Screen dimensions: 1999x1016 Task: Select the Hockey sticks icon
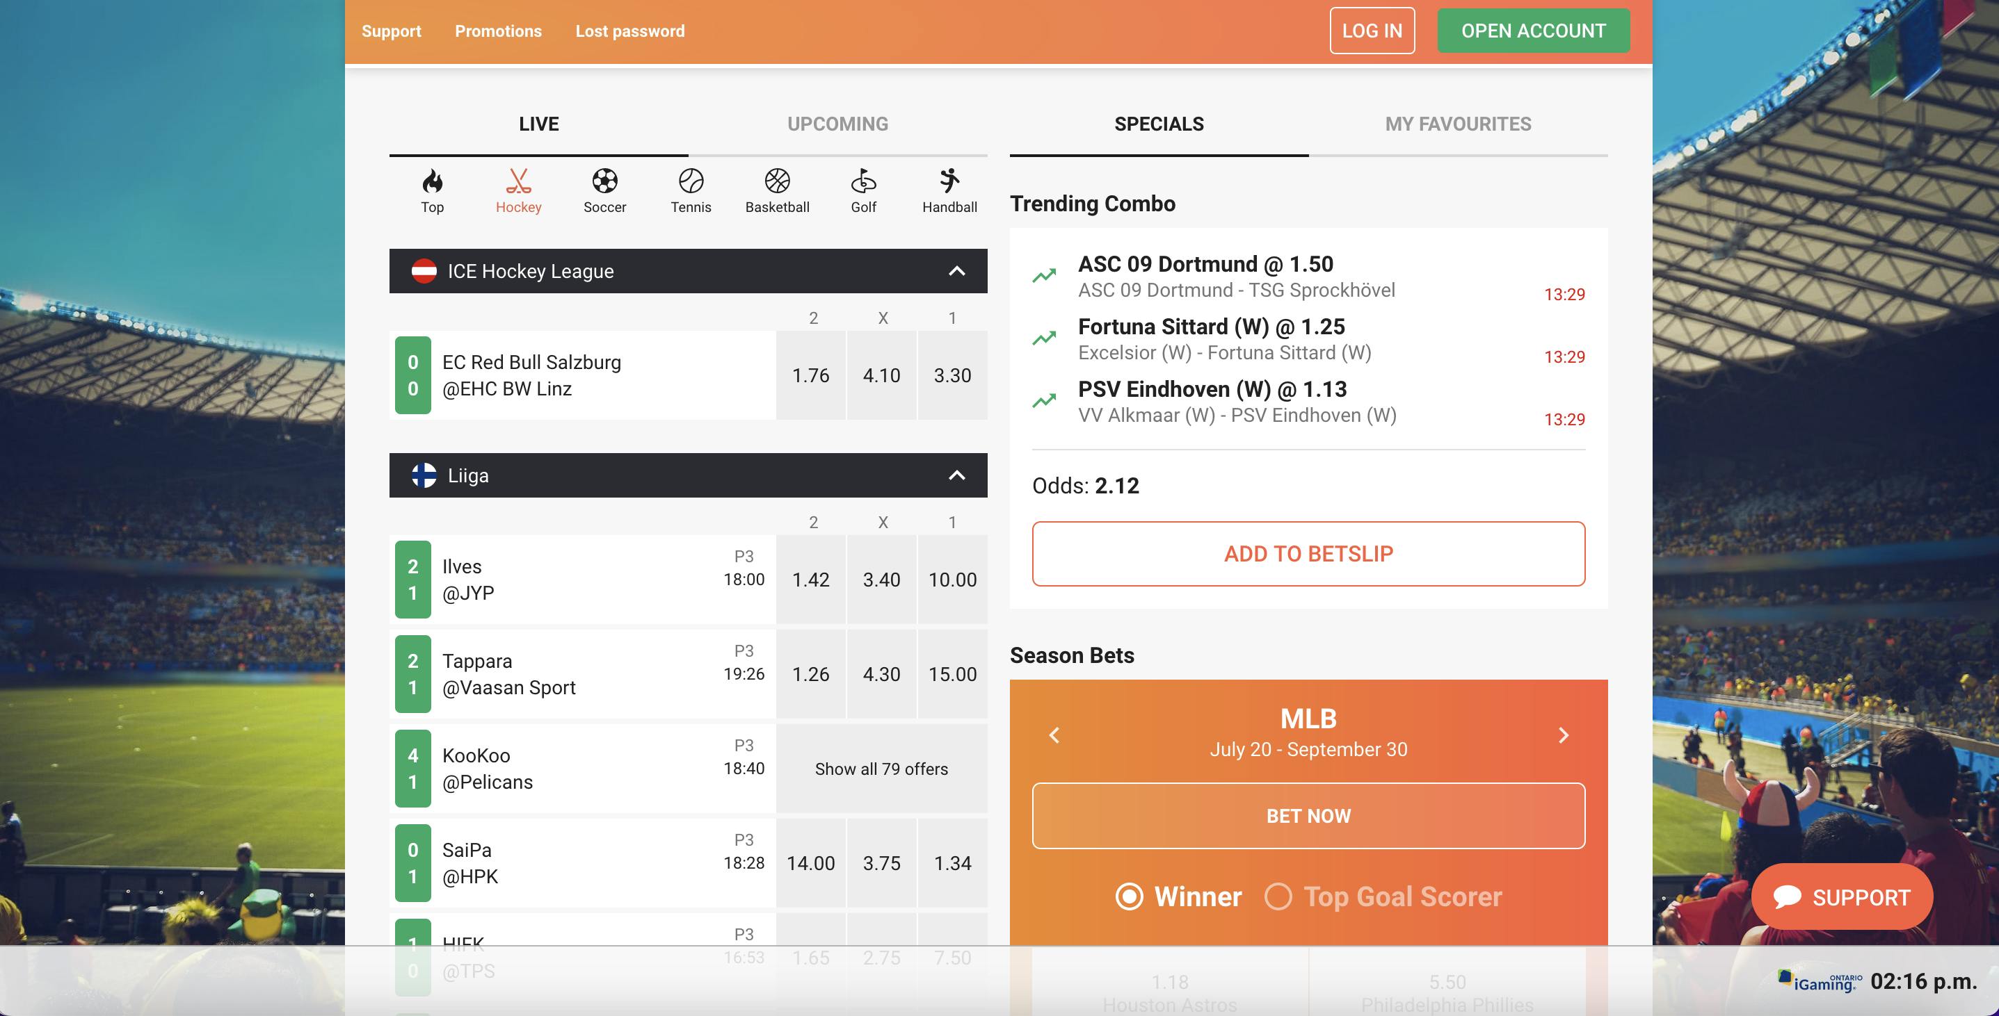point(518,181)
